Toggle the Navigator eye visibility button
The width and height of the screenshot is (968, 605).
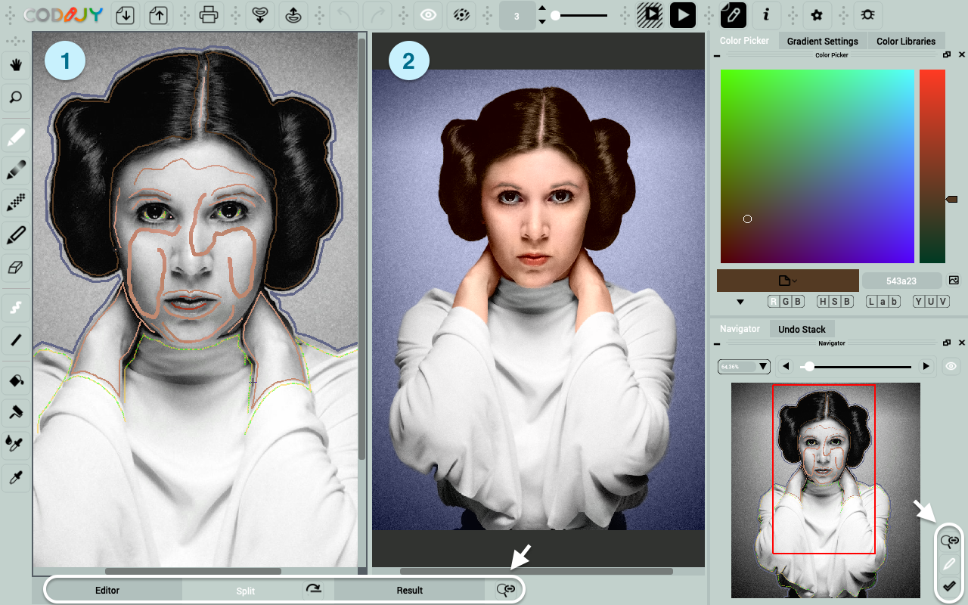(x=951, y=367)
